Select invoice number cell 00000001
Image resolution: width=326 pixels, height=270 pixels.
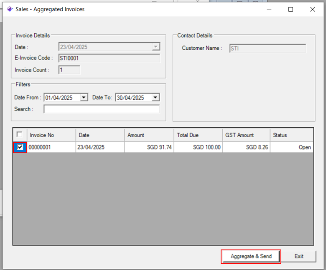point(51,147)
